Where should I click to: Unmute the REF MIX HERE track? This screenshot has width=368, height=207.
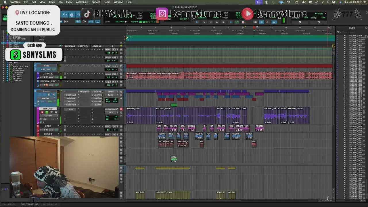coord(47,85)
